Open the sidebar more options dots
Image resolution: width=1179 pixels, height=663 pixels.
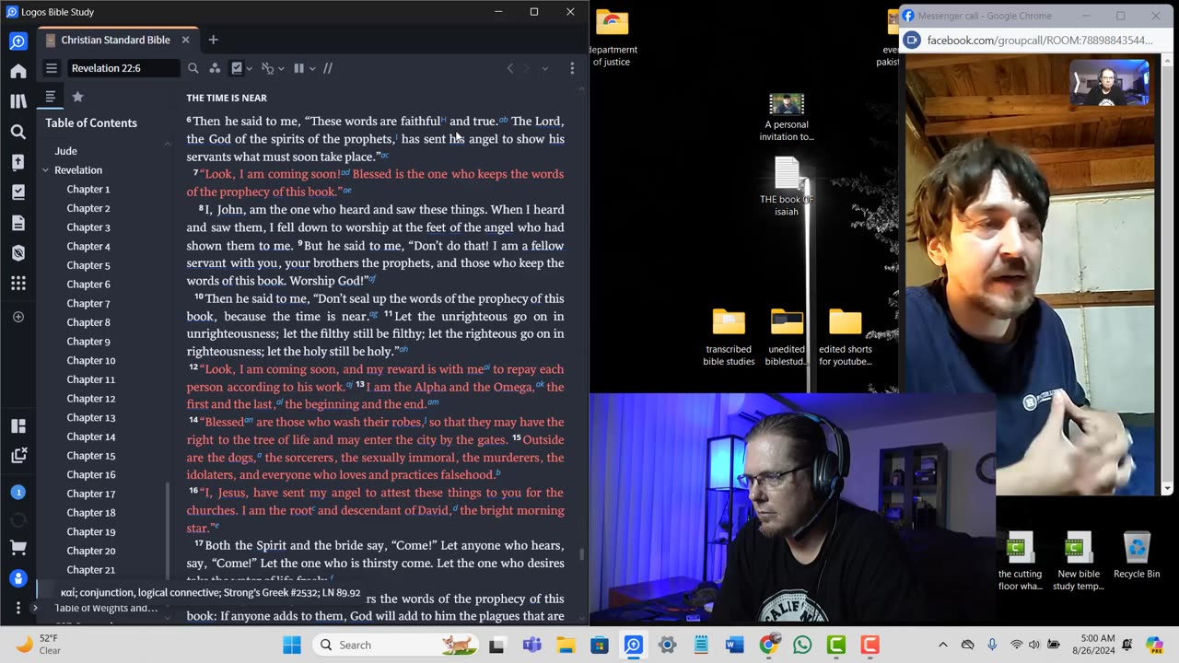pyautogui.click(x=18, y=608)
